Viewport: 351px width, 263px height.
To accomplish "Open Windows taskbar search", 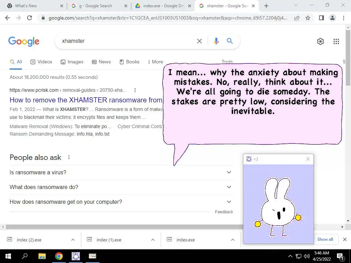I will (x=25, y=256).
